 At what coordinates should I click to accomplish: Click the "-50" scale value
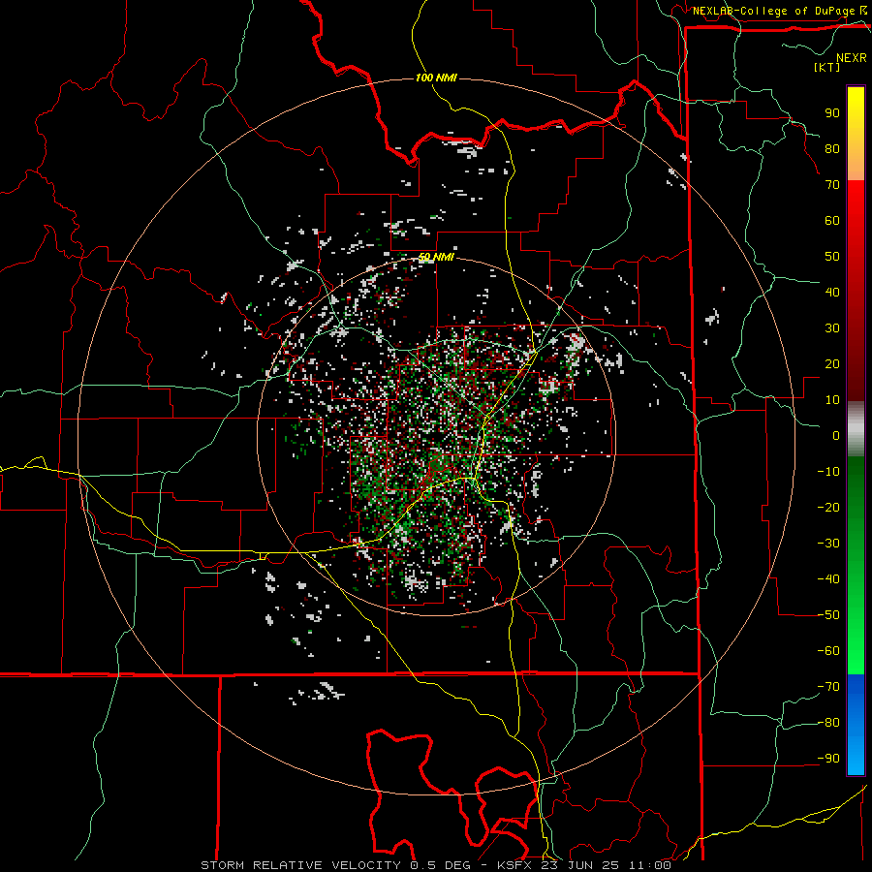point(828,615)
